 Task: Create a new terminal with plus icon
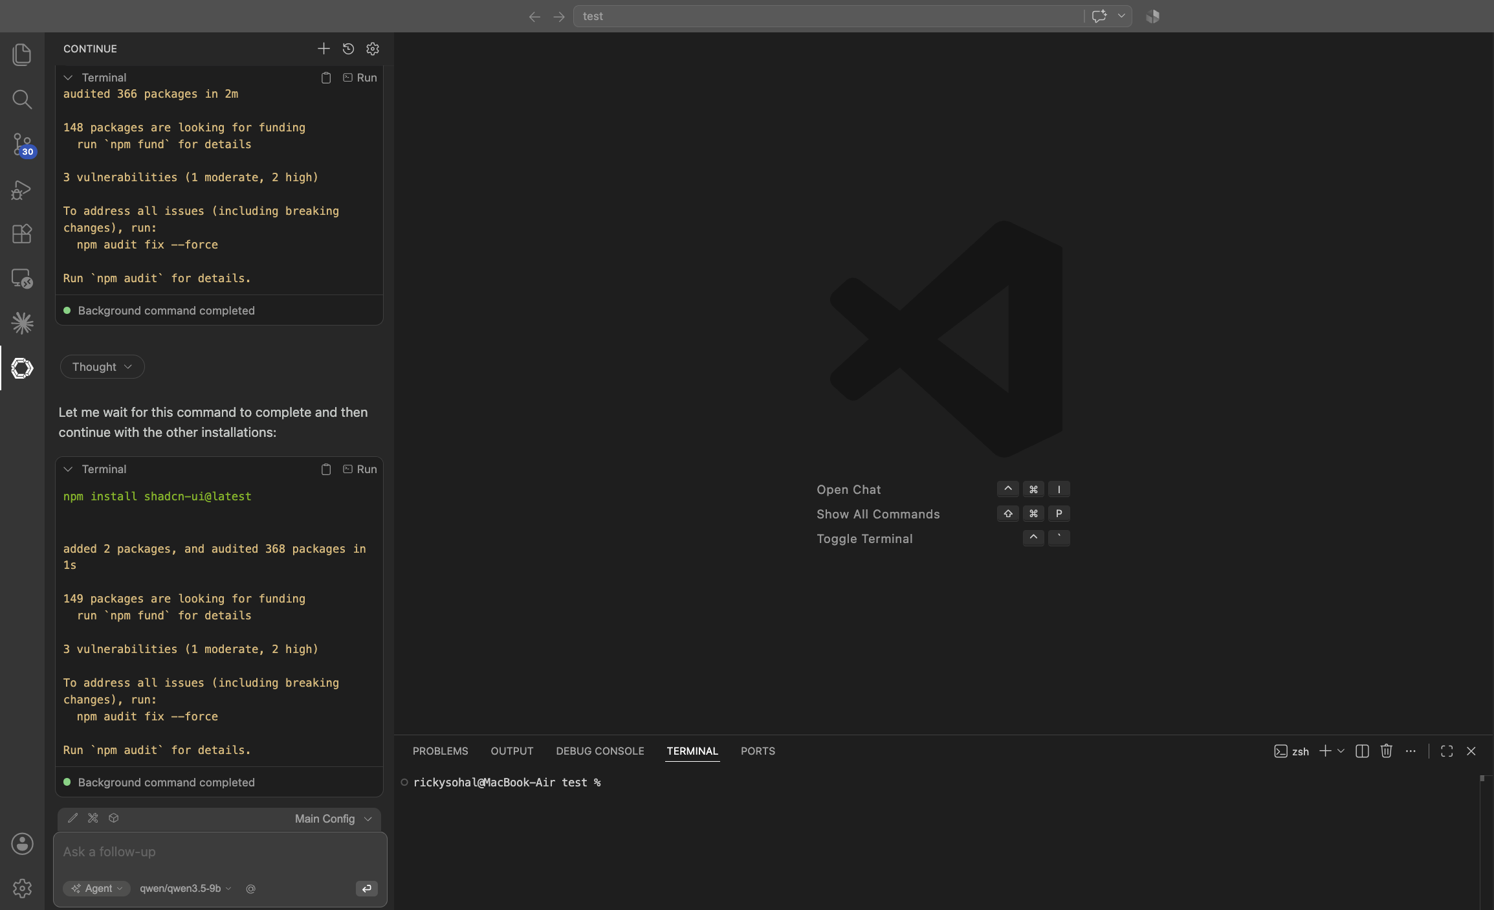click(1325, 751)
